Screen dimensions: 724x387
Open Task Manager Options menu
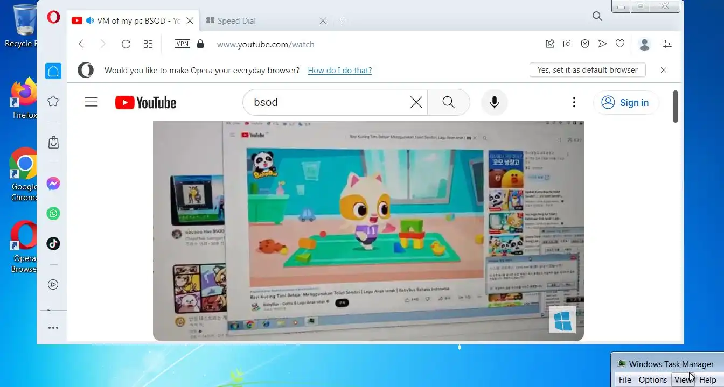(653, 380)
